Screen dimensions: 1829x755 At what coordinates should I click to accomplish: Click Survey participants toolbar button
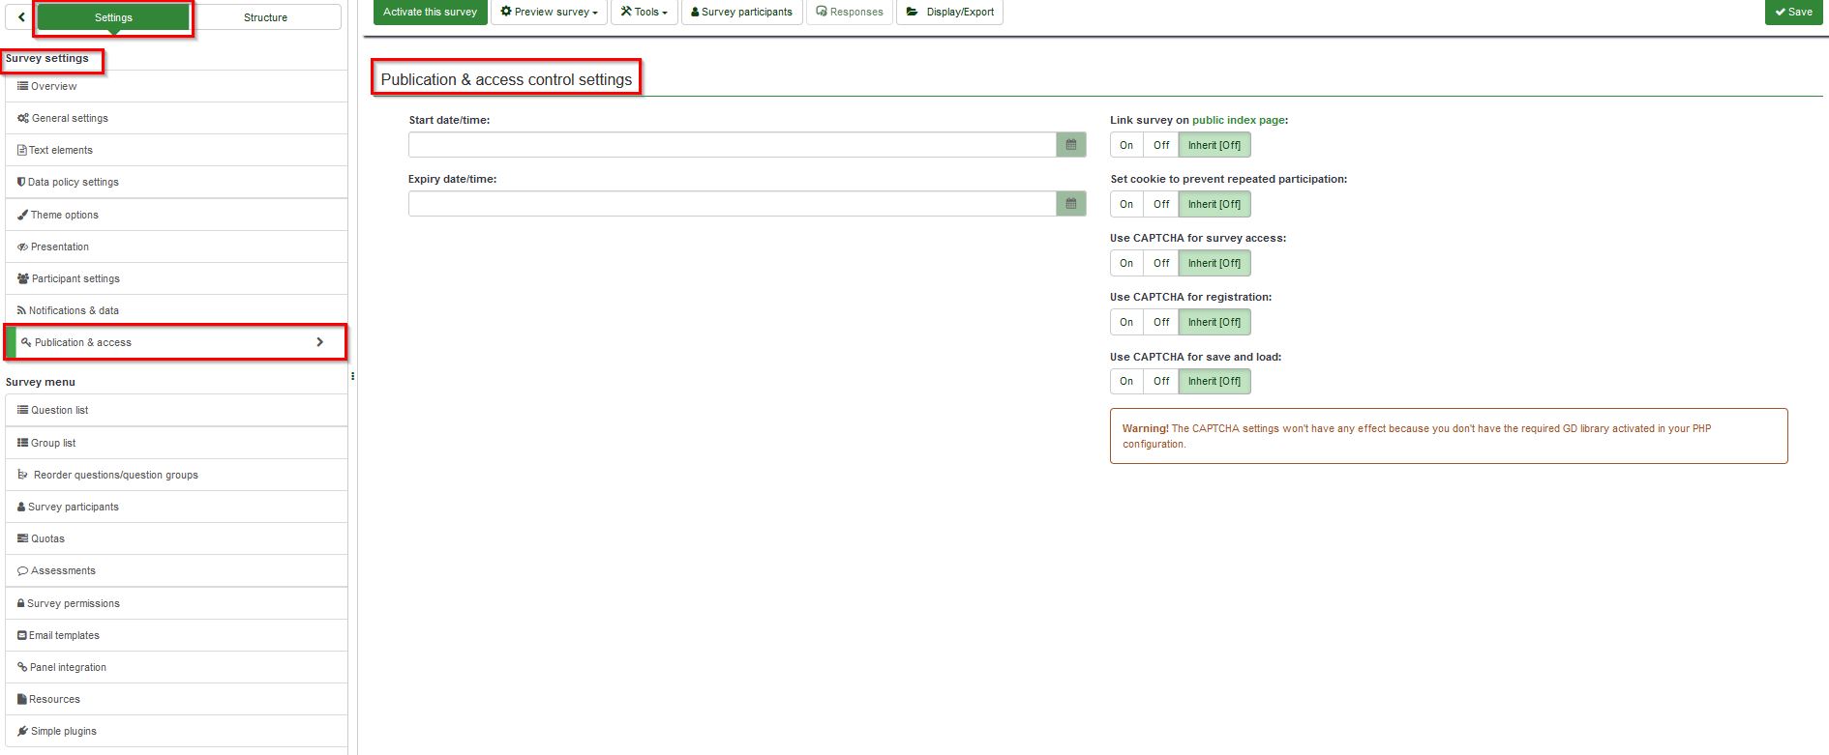click(x=741, y=12)
